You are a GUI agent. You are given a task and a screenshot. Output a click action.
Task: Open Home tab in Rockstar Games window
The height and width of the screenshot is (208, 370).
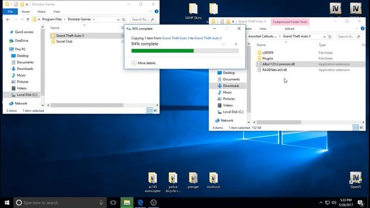click(25, 12)
